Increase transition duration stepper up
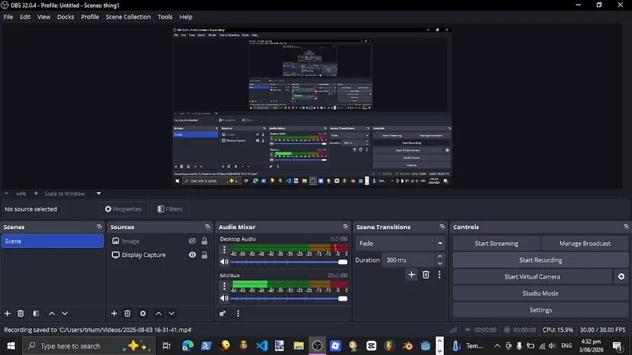Image resolution: width=632 pixels, height=355 pixels. click(x=440, y=256)
